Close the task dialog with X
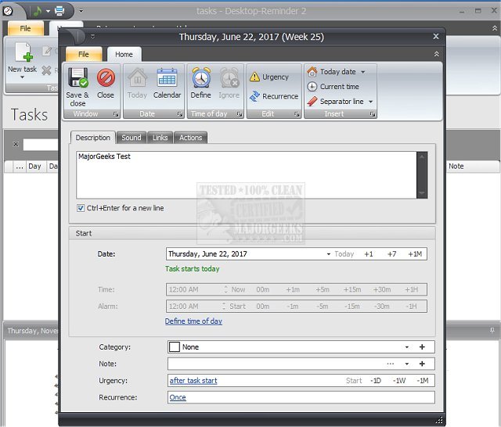This screenshot has width=501, height=427. [436, 37]
